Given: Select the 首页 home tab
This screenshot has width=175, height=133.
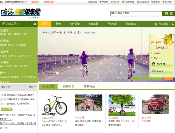Looking at the screenshot, I should [x=44, y=24].
